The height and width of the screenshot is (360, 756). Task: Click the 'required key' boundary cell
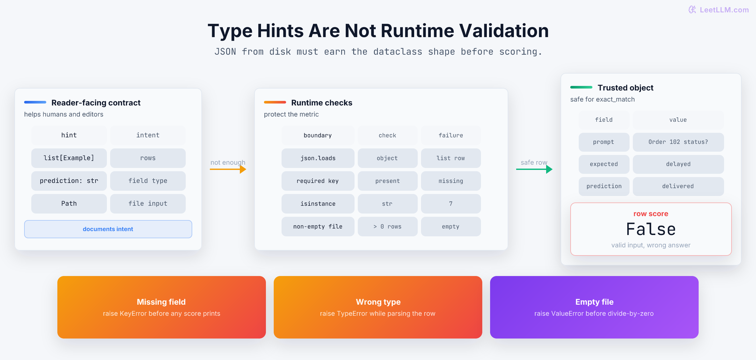coord(318,181)
